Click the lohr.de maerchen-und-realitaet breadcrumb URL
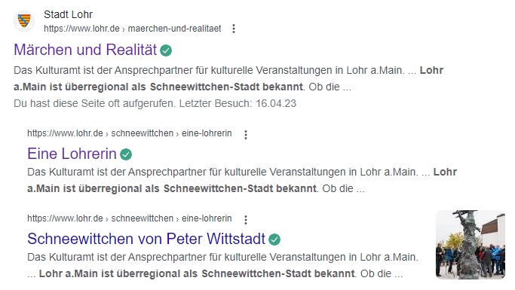Image resolution: width=515 pixels, height=290 pixels. click(x=133, y=29)
